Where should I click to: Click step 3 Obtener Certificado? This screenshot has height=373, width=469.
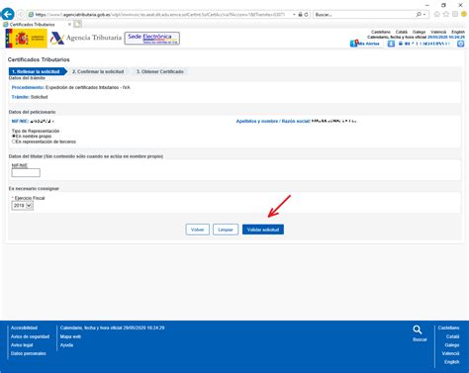(160, 71)
